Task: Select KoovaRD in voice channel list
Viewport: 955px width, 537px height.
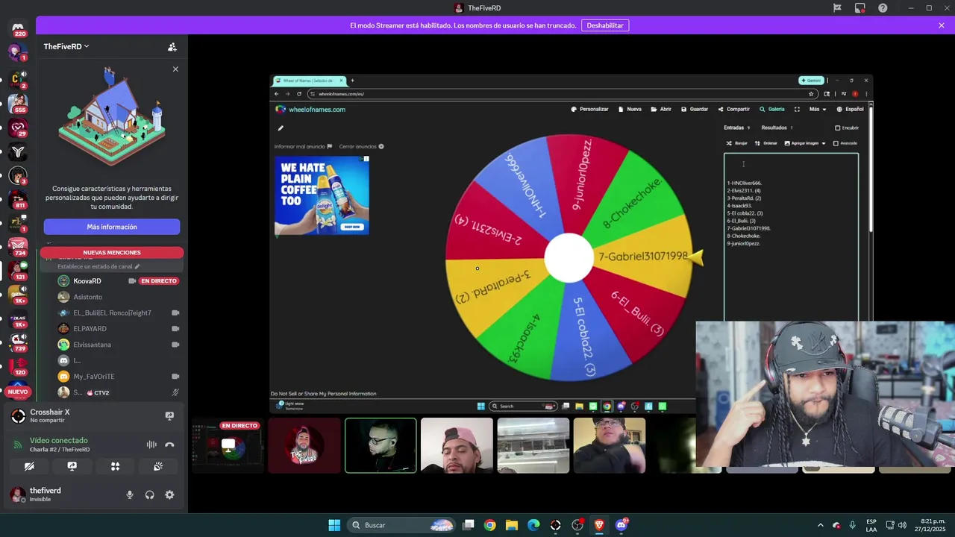Action: coord(119,281)
